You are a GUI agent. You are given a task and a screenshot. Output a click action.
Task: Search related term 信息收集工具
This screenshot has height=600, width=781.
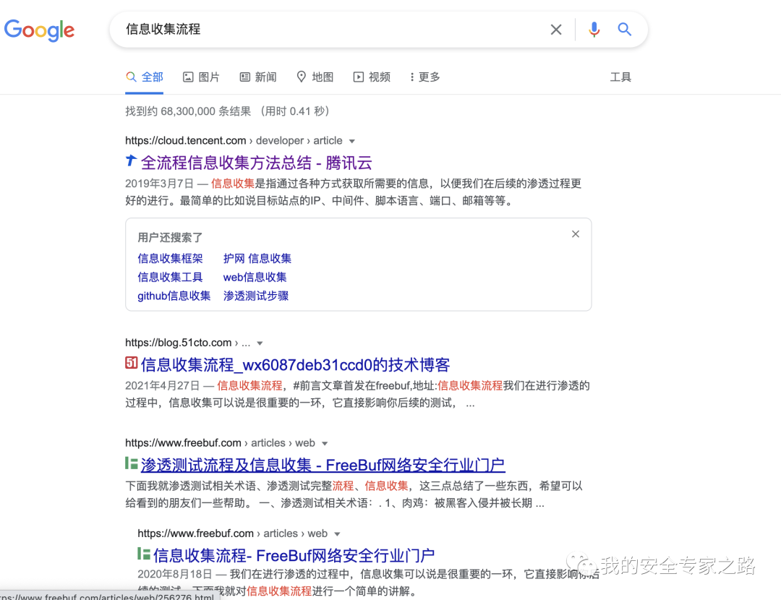171,277
